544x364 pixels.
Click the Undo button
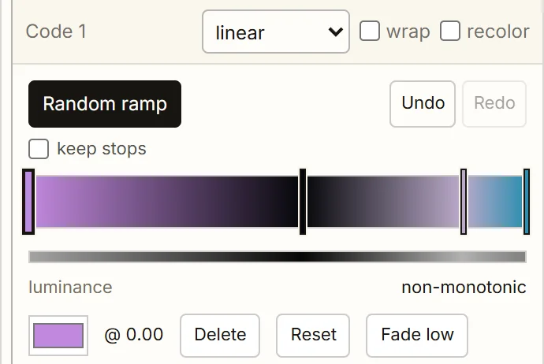[x=423, y=104]
